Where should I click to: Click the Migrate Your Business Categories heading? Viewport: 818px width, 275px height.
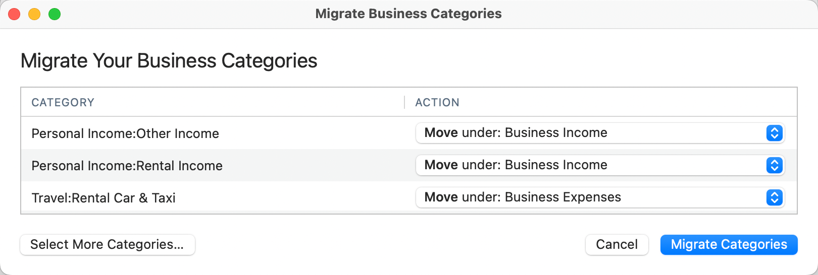[169, 61]
